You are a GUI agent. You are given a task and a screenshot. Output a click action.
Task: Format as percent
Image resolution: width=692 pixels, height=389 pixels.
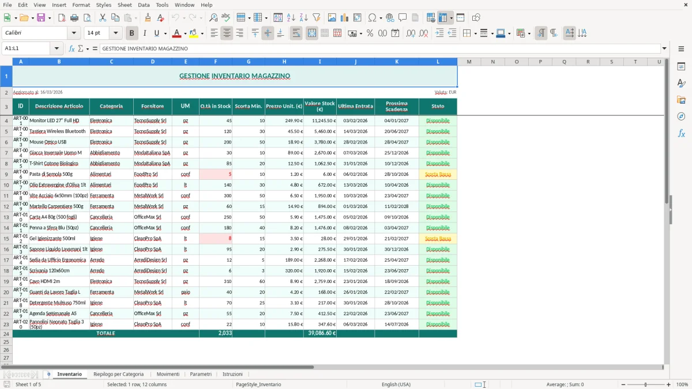pyautogui.click(x=370, y=33)
